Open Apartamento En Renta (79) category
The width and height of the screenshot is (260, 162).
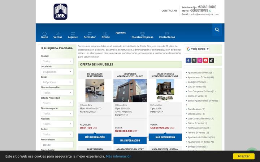(x=201, y=142)
